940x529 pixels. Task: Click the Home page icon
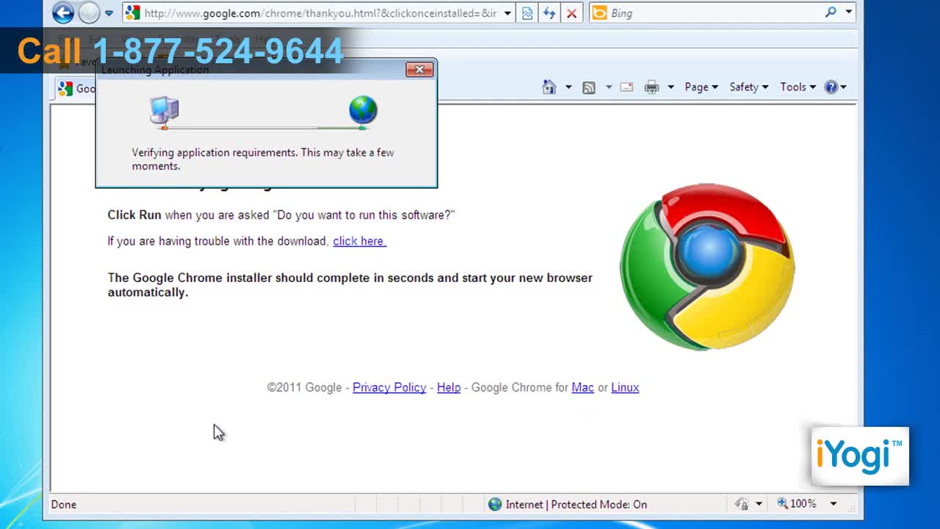[549, 87]
